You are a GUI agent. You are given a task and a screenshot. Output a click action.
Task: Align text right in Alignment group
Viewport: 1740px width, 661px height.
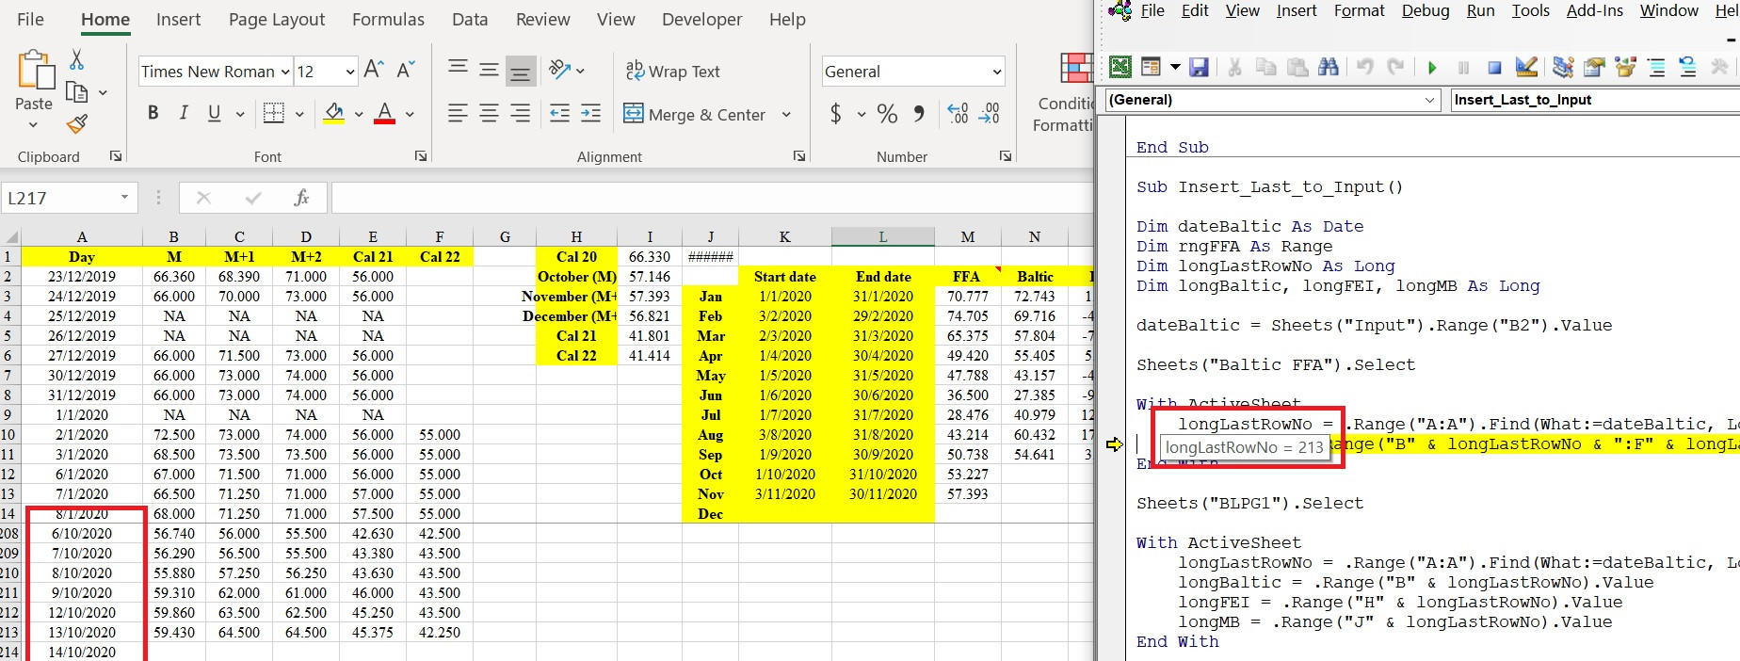[x=520, y=114]
